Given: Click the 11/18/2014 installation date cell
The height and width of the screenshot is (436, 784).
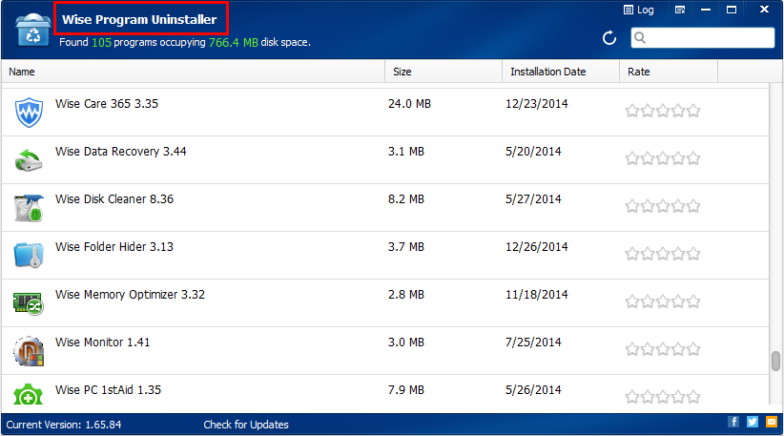Looking at the screenshot, I should click(x=537, y=295).
